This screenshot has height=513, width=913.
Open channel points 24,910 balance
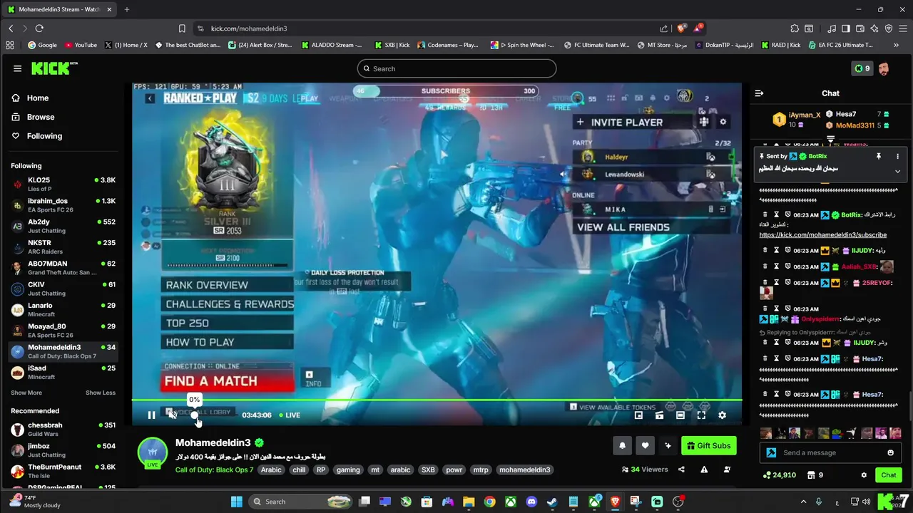779,475
